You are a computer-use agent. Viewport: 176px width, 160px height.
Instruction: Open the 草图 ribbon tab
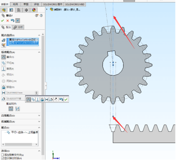point(26,4)
